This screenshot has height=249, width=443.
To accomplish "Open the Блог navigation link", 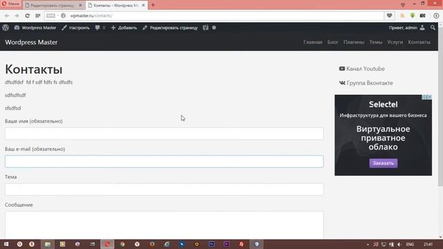I will pos(333,42).
